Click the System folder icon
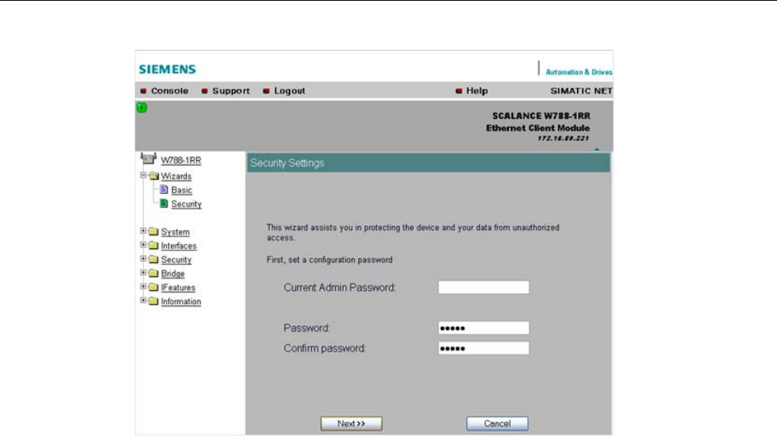The height and width of the screenshot is (437, 777). pos(154,232)
